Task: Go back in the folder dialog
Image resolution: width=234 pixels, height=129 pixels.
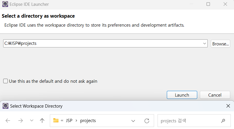Action: pyautogui.click(x=8, y=121)
